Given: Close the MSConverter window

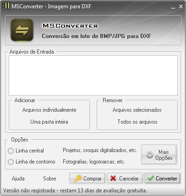Looking at the screenshot, I should [x=181, y=6].
